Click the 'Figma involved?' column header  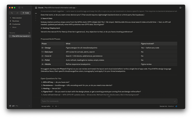click(x=159, y=44)
